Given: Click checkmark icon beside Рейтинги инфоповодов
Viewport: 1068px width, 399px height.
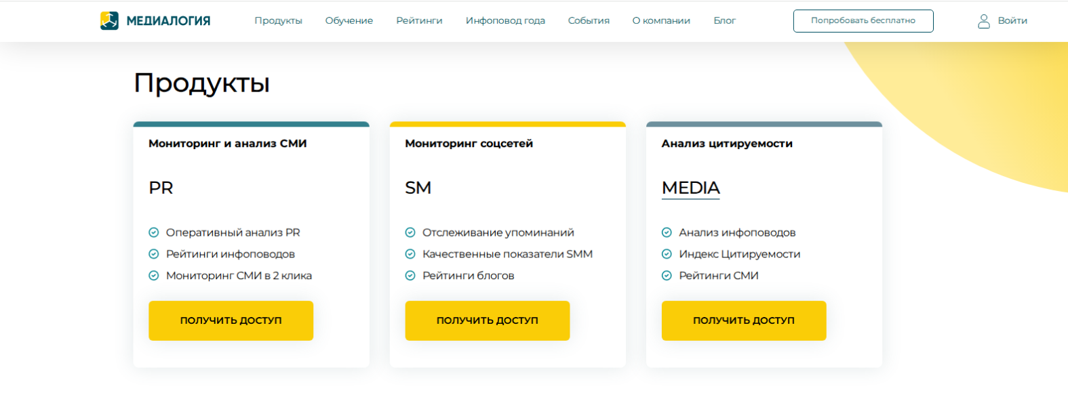Looking at the screenshot, I should pyautogui.click(x=154, y=254).
